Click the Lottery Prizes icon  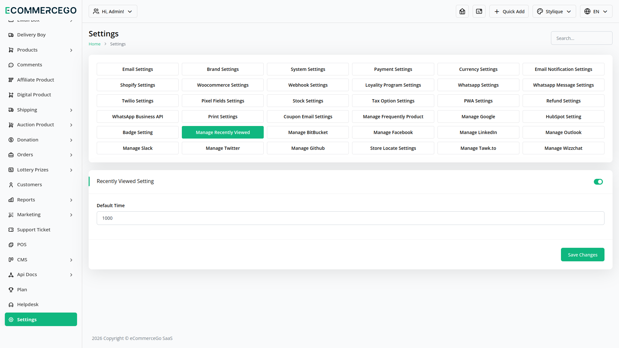coord(11,170)
